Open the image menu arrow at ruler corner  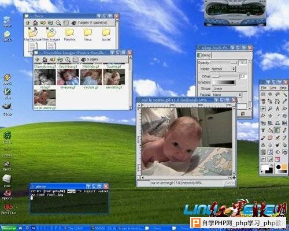(x=139, y=105)
